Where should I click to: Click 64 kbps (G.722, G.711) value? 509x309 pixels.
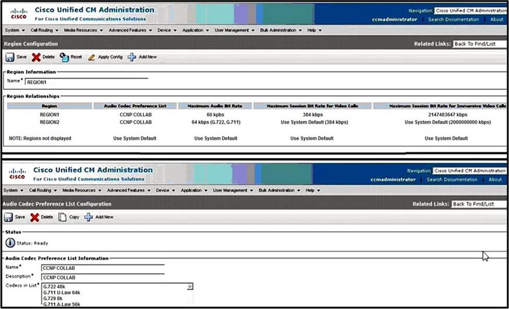[216, 122]
